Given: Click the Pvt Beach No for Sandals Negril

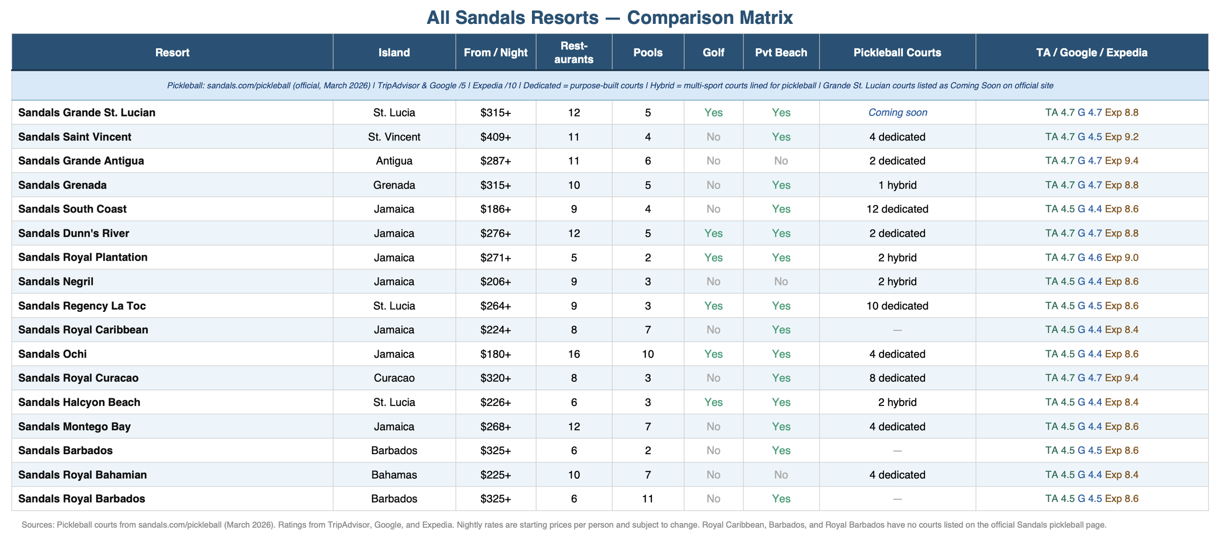Looking at the screenshot, I should pos(781,282).
